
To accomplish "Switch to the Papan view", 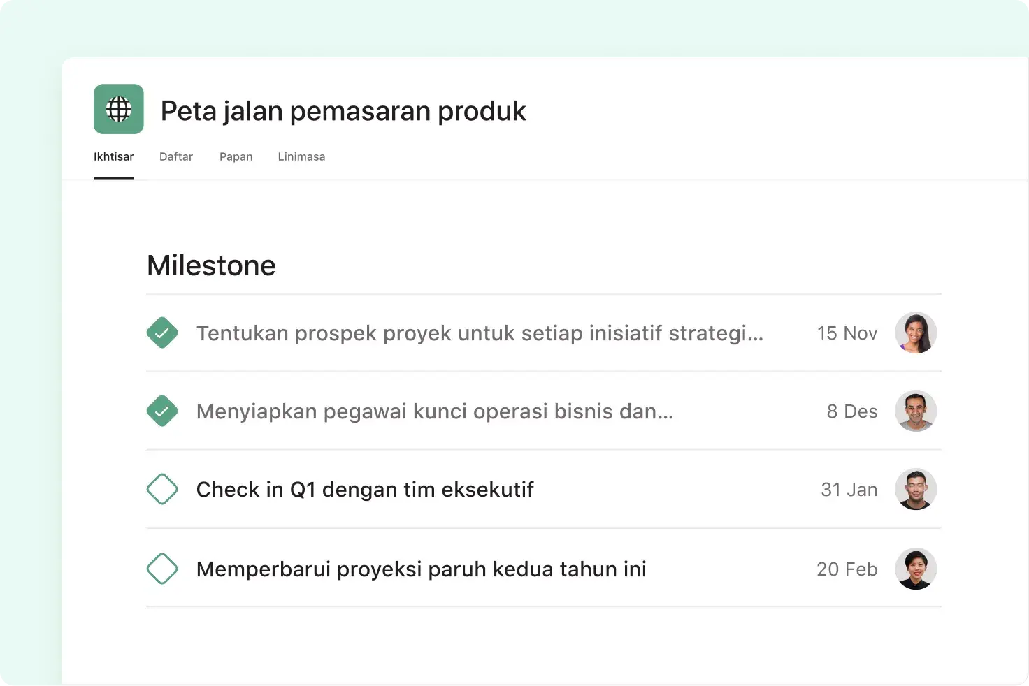I will 236,156.
